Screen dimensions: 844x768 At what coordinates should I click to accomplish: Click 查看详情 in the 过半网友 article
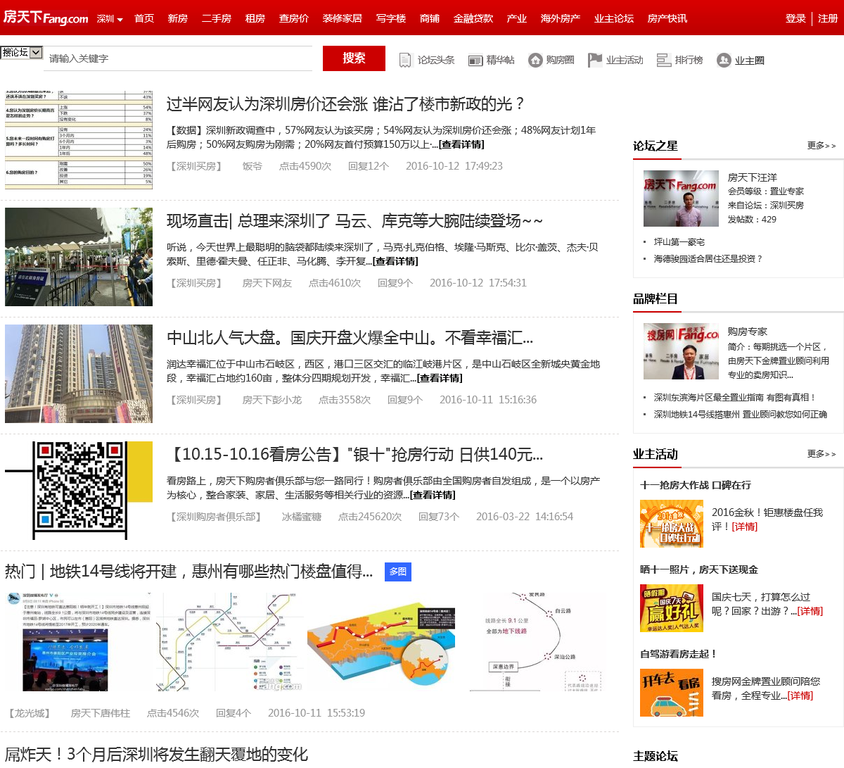(x=461, y=144)
